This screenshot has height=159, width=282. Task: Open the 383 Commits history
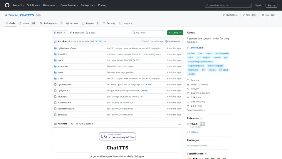tap(173, 42)
